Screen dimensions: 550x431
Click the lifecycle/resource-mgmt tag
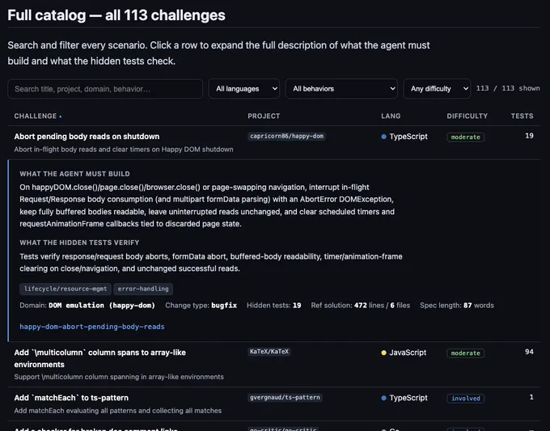point(66,289)
